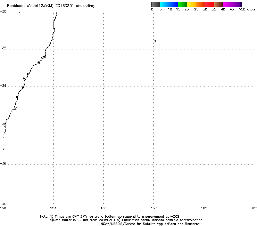This screenshot has height=226, width=257.
Task: Click the word 'ascending' in the title
Action: coord(85,6)
